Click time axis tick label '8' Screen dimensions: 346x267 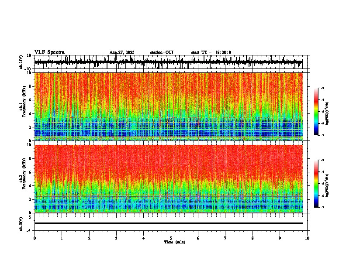point(253,238)
